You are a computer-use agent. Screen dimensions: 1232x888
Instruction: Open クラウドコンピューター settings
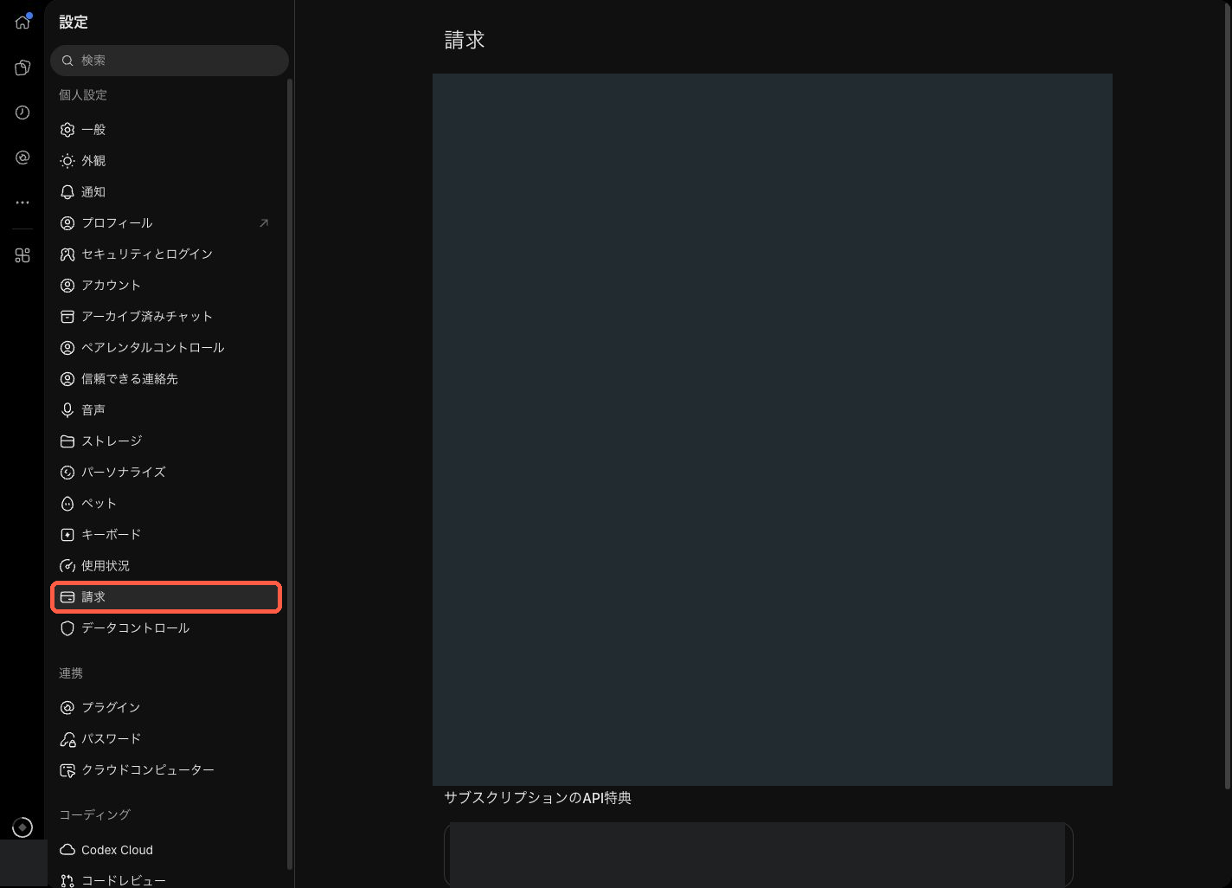point(166,770)
